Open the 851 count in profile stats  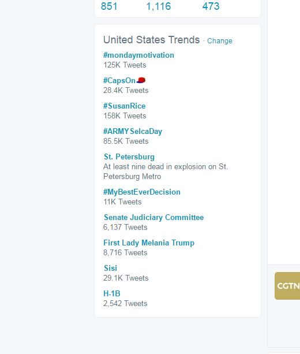click(109, 6)
